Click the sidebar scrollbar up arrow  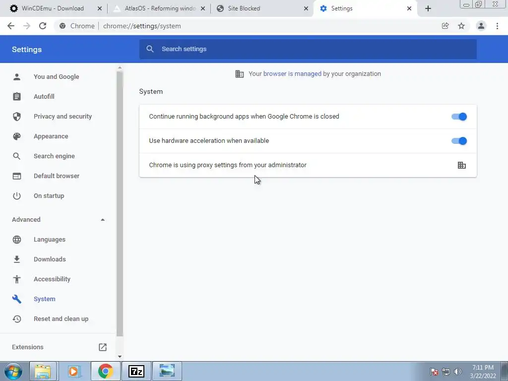tap(120, 67)
